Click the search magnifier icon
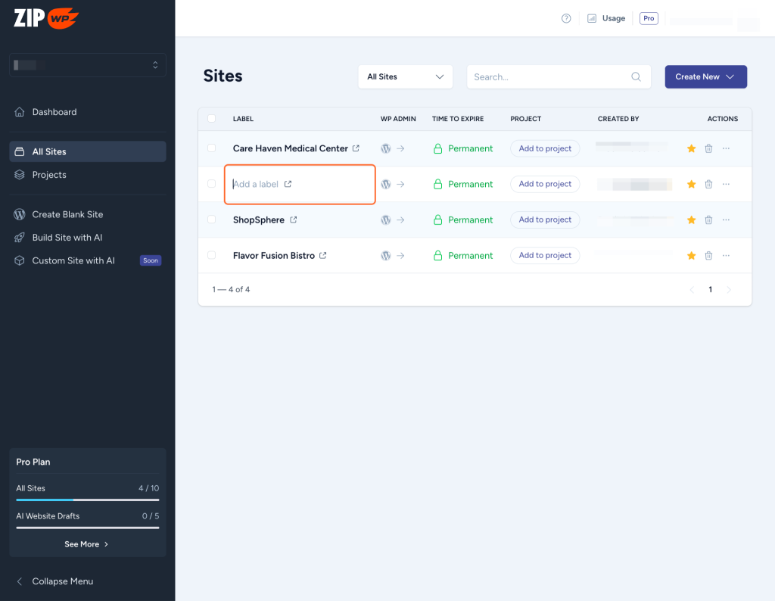The height and width of the screenshot is (601, 775). point(636,77)
